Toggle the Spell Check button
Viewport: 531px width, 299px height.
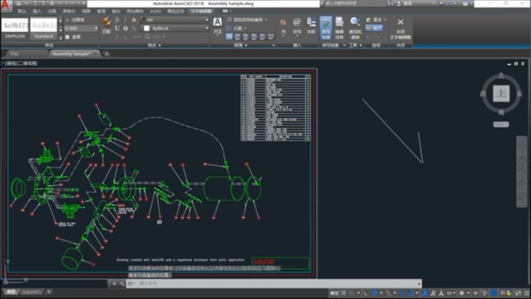click(326, 28)
